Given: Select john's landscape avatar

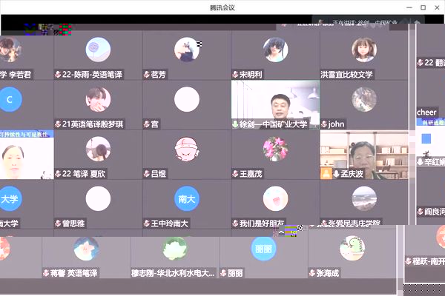Looking at the screenshot, I should pos(364,99).
